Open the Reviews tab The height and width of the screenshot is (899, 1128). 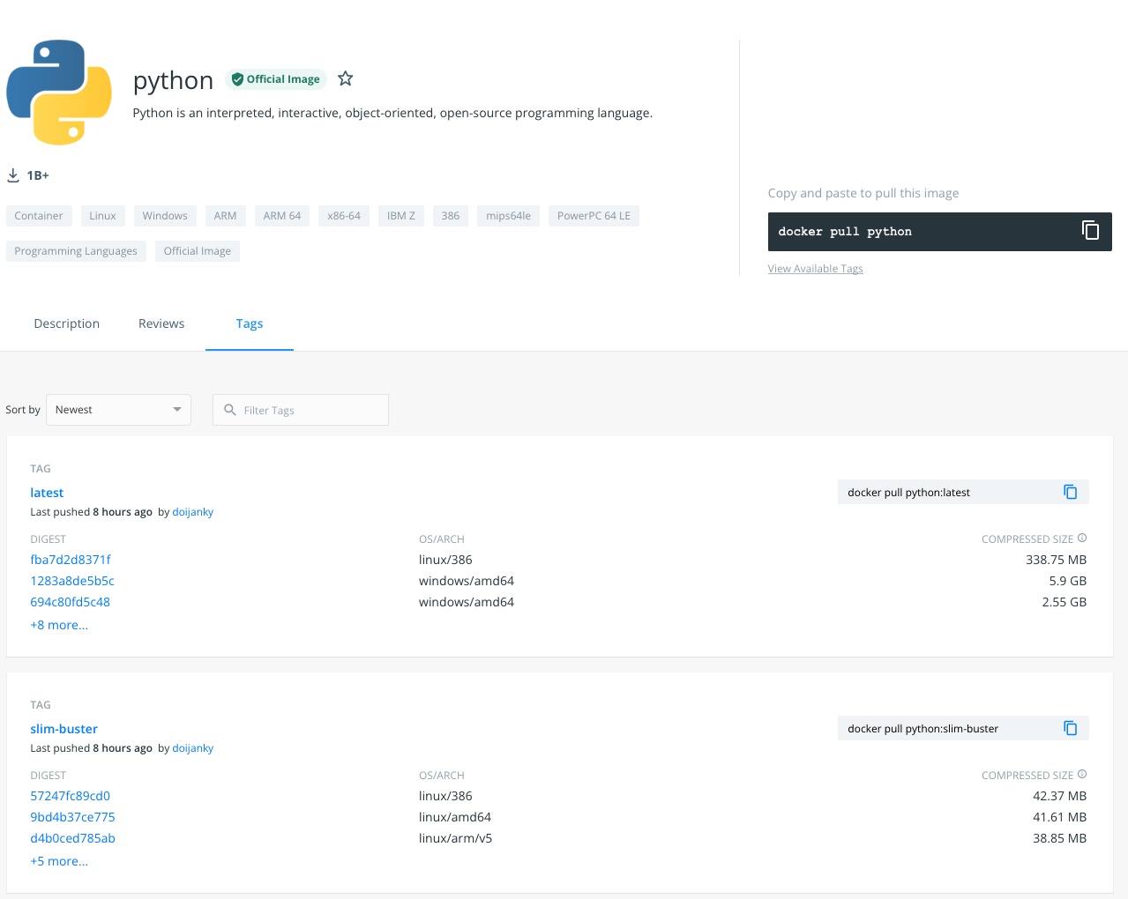(x=161, y=323)
